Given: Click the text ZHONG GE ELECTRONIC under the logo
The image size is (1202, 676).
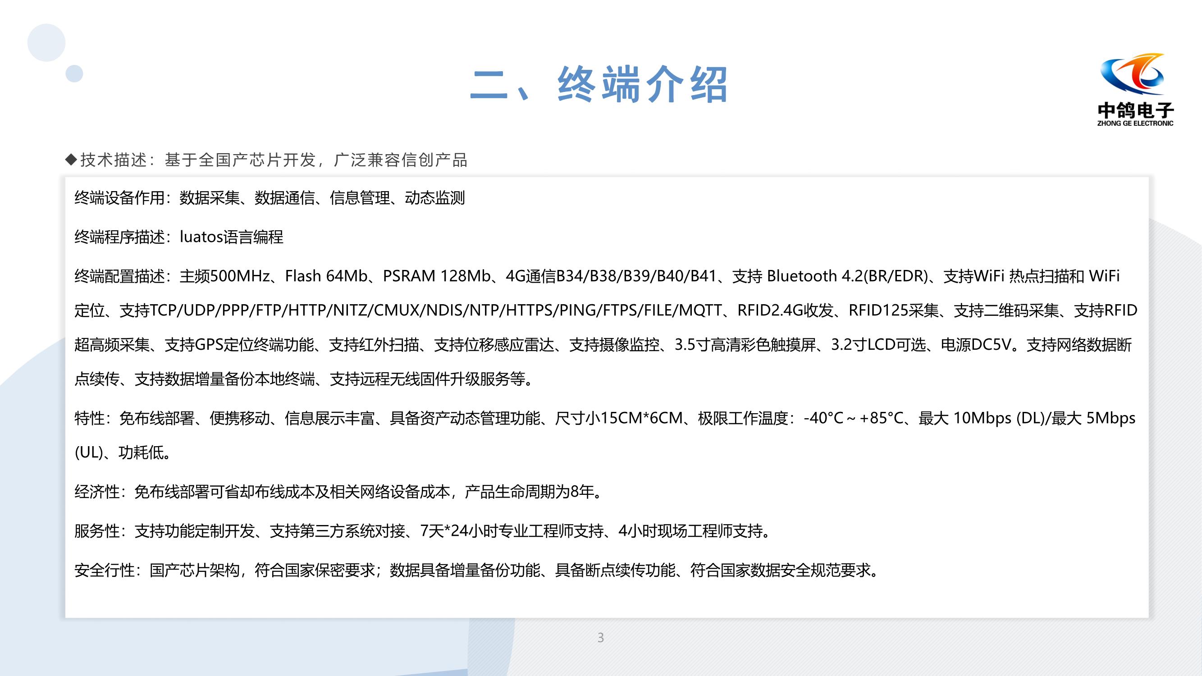Looking at the screenshot, I should 1135,123.
